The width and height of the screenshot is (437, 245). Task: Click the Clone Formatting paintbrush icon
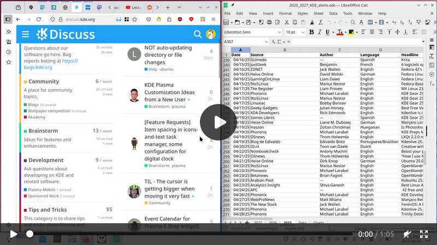312,22
